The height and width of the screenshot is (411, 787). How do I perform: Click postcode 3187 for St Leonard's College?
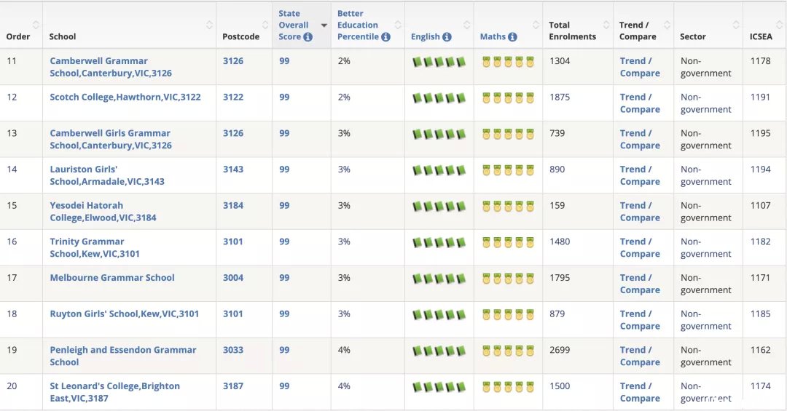pos(233,386)
